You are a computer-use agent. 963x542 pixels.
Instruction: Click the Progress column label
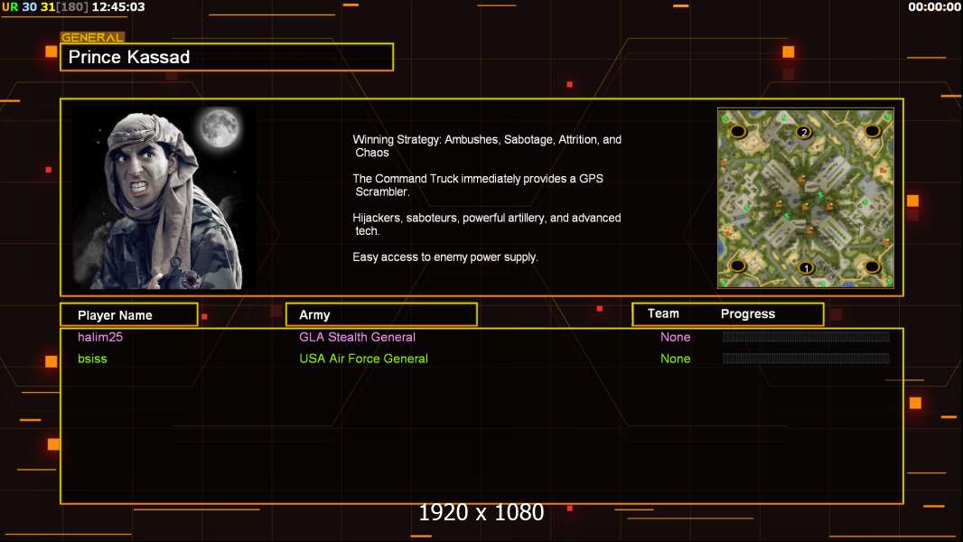point(747,313)
